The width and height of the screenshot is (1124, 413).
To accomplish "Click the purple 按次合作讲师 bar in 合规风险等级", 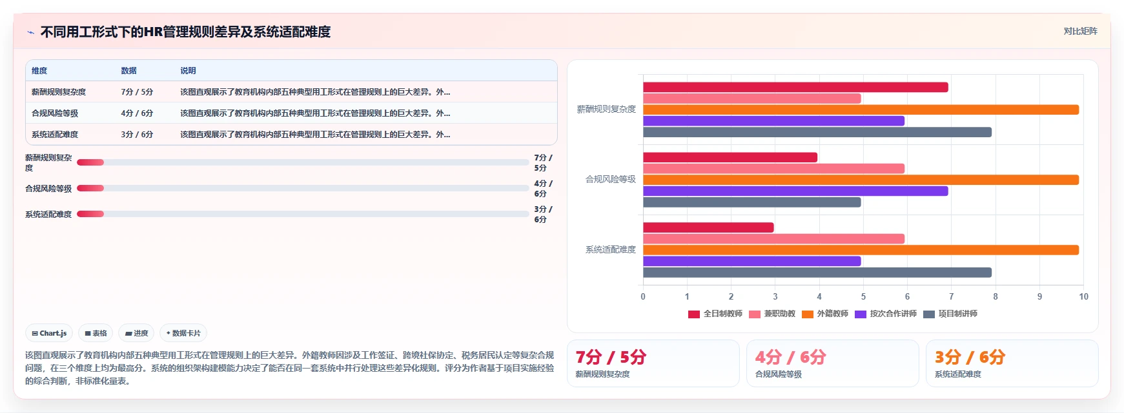I will tap(795, 191).
